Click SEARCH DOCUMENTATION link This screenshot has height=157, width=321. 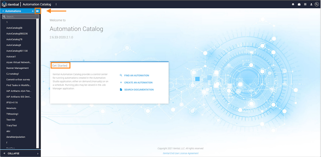point(139,90)
